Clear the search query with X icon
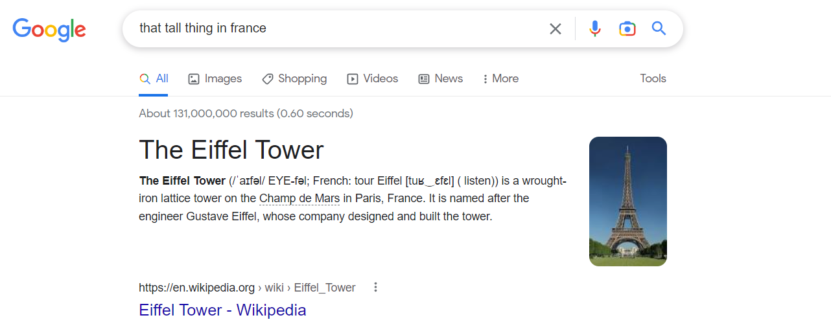The width and height of the screenshot is (831, 322). (x=556, y=29)
